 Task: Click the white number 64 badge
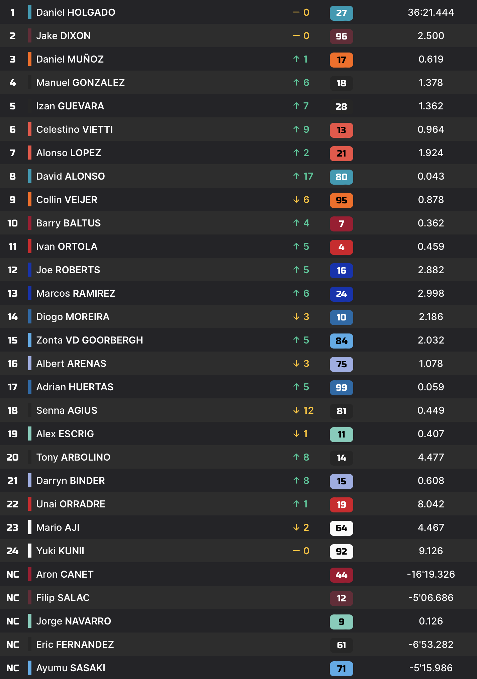[341, 528]
